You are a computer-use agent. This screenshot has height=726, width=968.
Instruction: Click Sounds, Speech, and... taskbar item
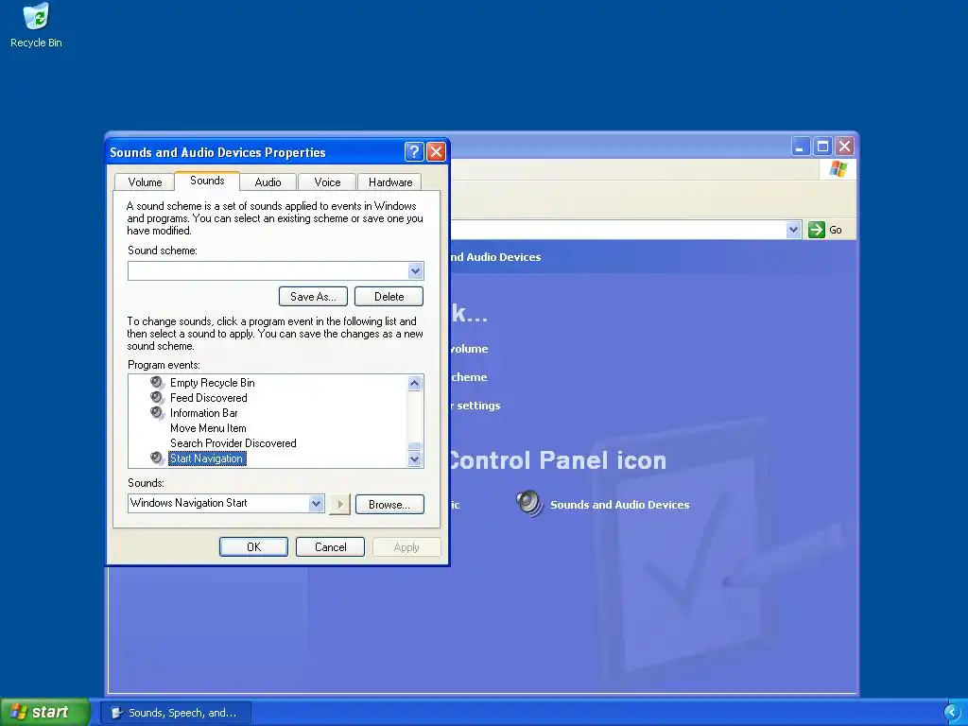[x=176, y=713]
